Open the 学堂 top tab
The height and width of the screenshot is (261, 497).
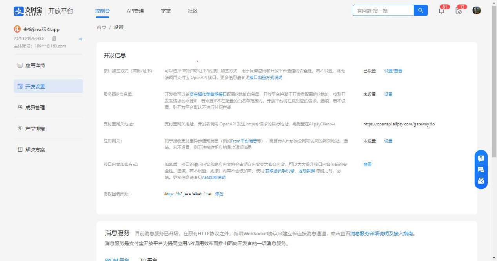click(x=166, y=11)
